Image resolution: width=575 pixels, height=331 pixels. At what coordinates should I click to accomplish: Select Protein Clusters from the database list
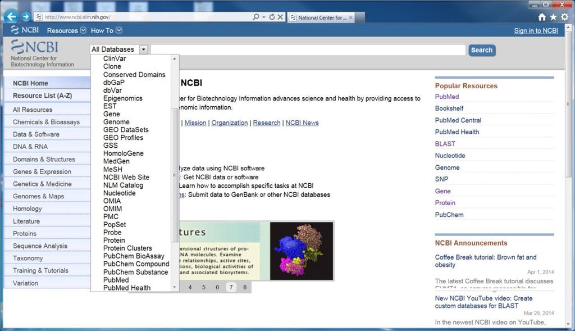pyautogui.click(x=127, y=248)
